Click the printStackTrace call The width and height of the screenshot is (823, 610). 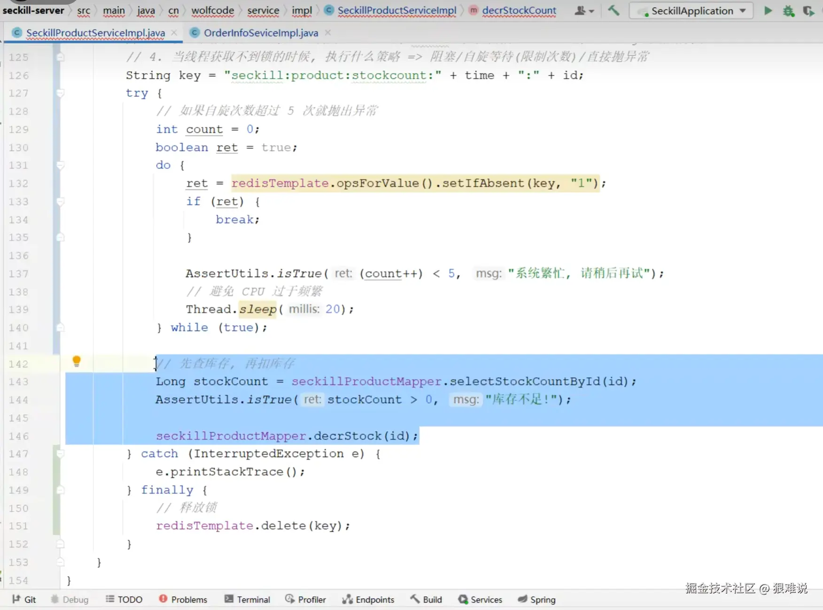tap(226, 472)
